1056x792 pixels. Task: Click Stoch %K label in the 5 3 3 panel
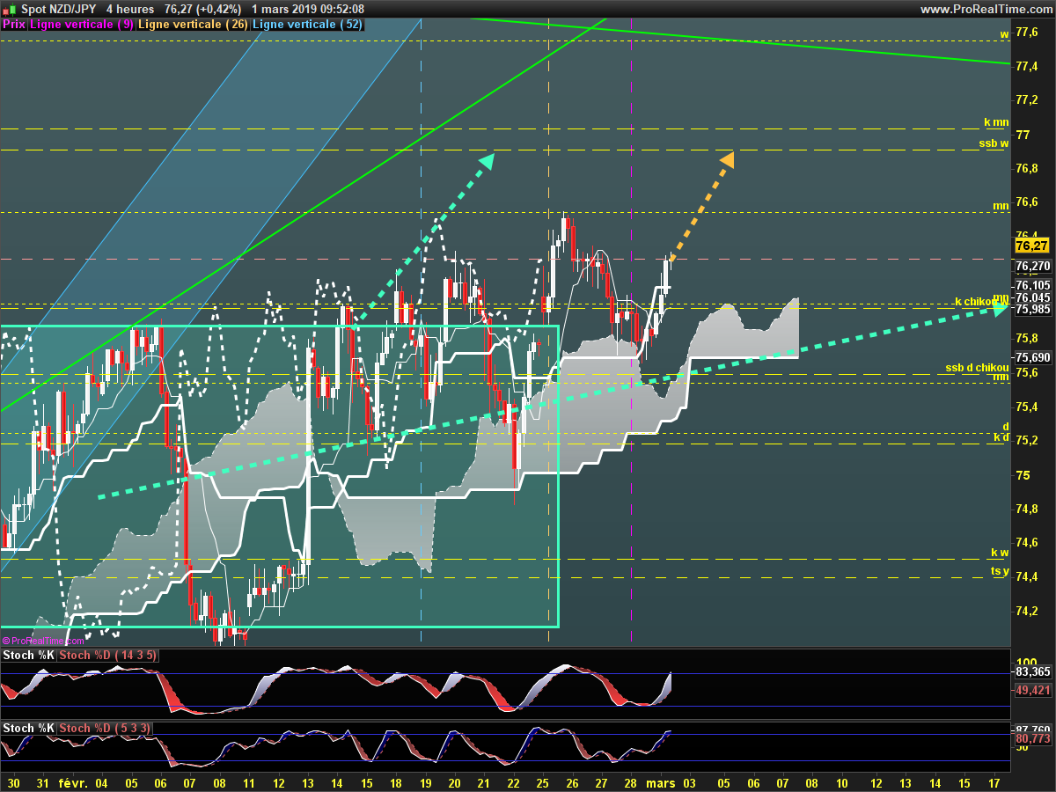tap(28, 728)
